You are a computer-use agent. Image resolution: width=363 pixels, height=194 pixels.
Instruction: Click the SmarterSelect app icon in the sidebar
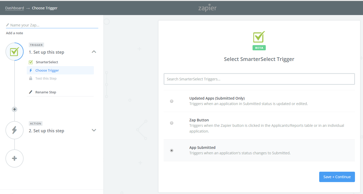tap(30, 62)
